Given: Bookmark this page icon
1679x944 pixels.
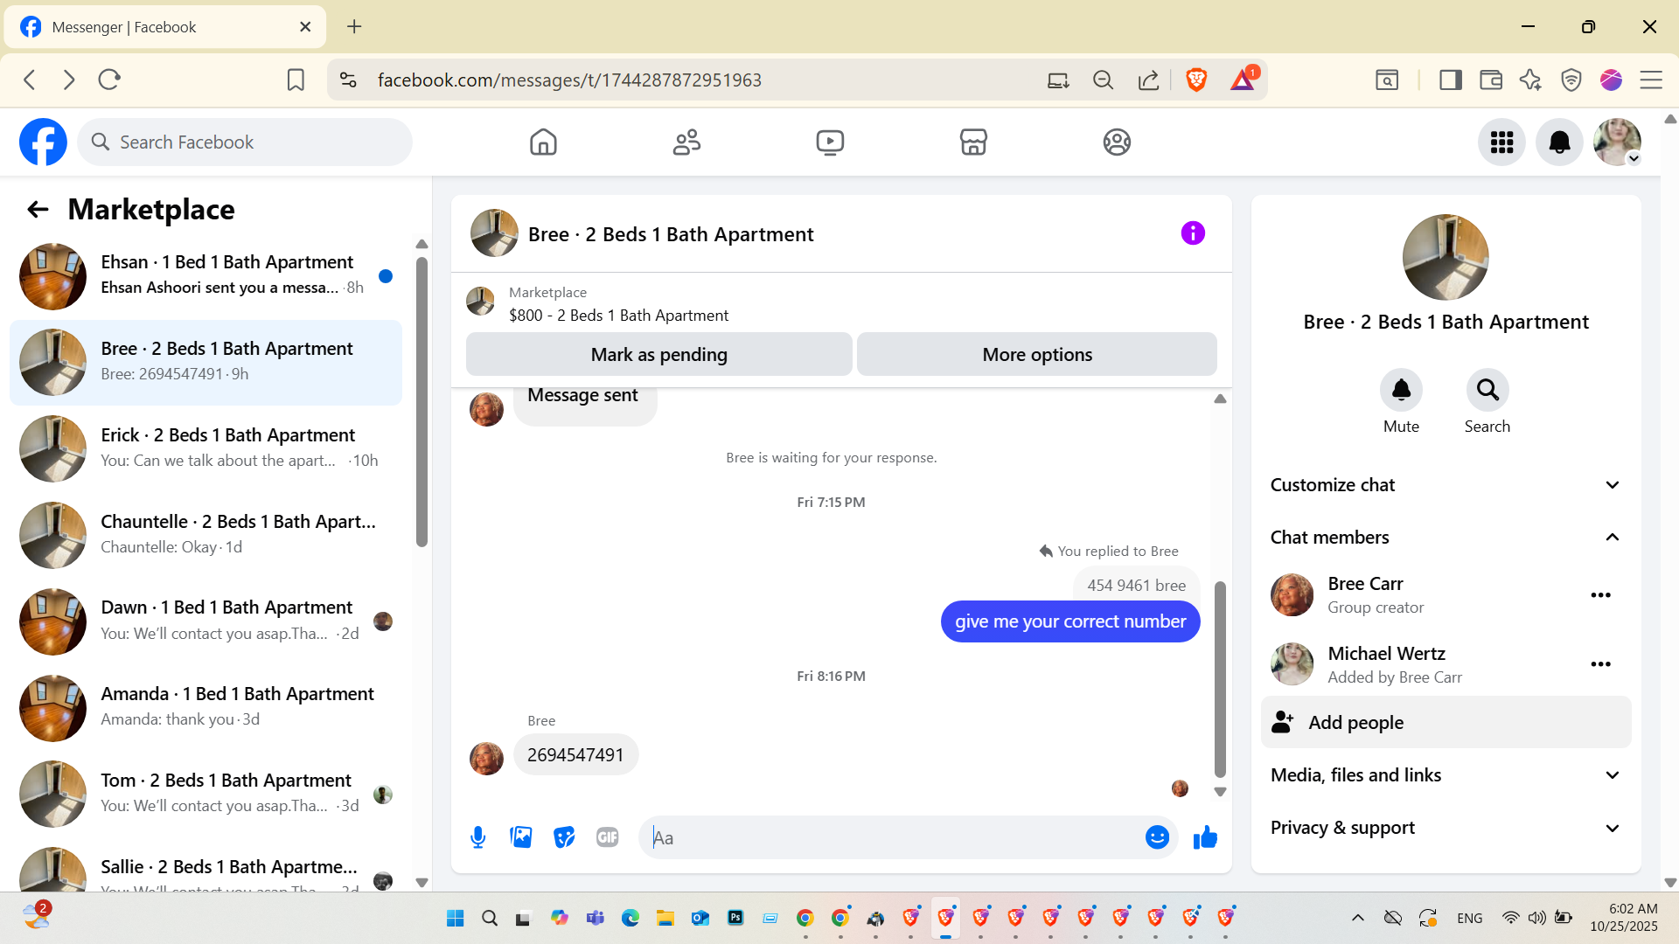Looking at the screenshot, I should pos(296,80).
